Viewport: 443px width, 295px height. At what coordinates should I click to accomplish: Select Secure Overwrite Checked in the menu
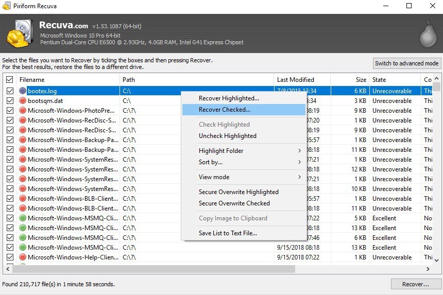point(244,203)
